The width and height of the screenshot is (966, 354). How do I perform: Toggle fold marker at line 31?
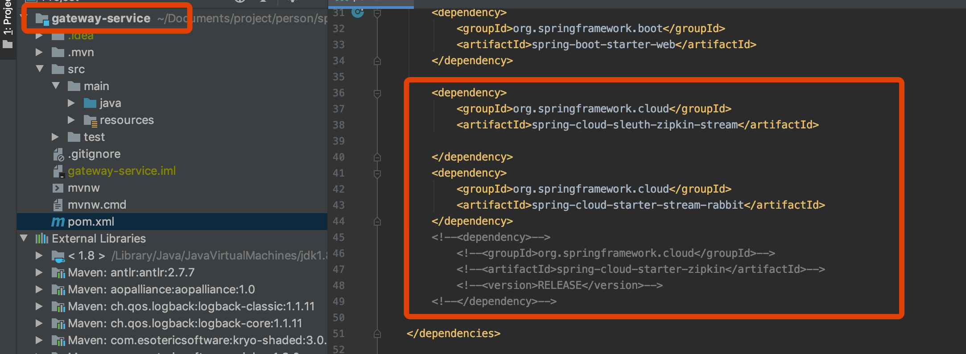(x=377, y=13)
